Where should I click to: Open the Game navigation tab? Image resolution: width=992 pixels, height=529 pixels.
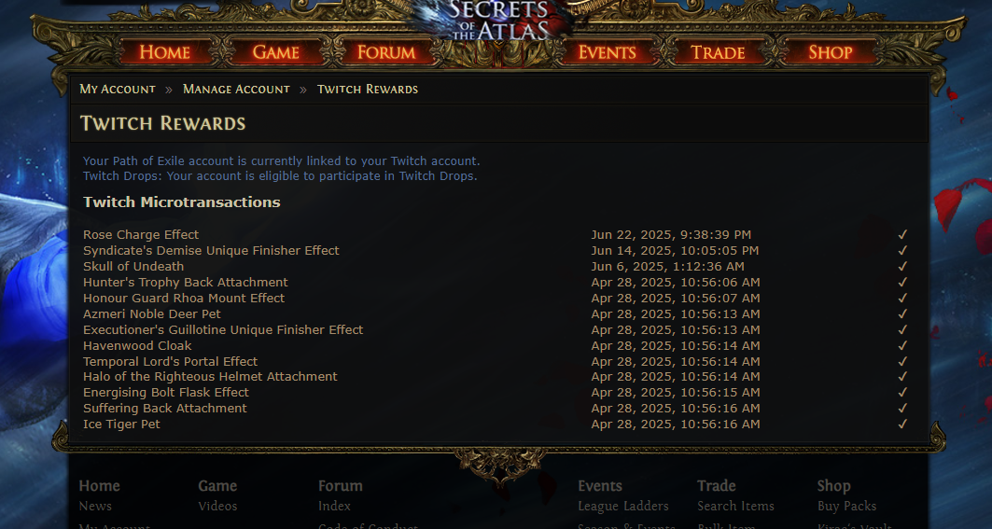pos(276,52)
